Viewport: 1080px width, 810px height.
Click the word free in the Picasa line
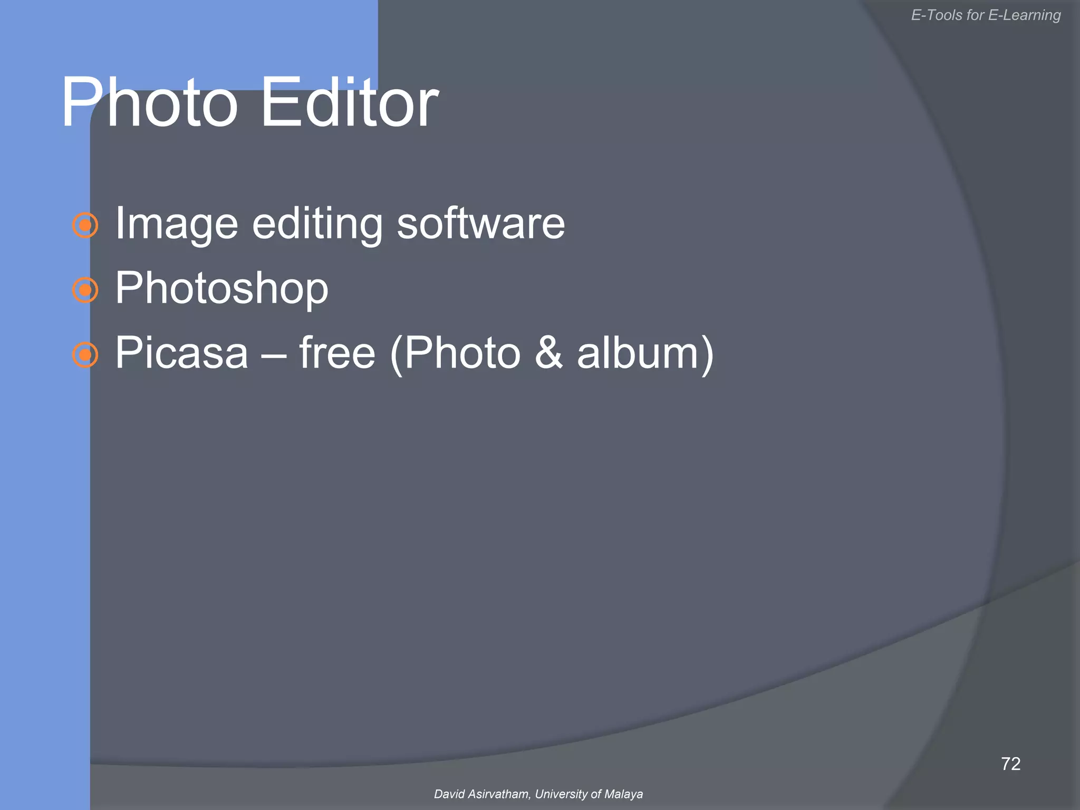click(337, 353)
